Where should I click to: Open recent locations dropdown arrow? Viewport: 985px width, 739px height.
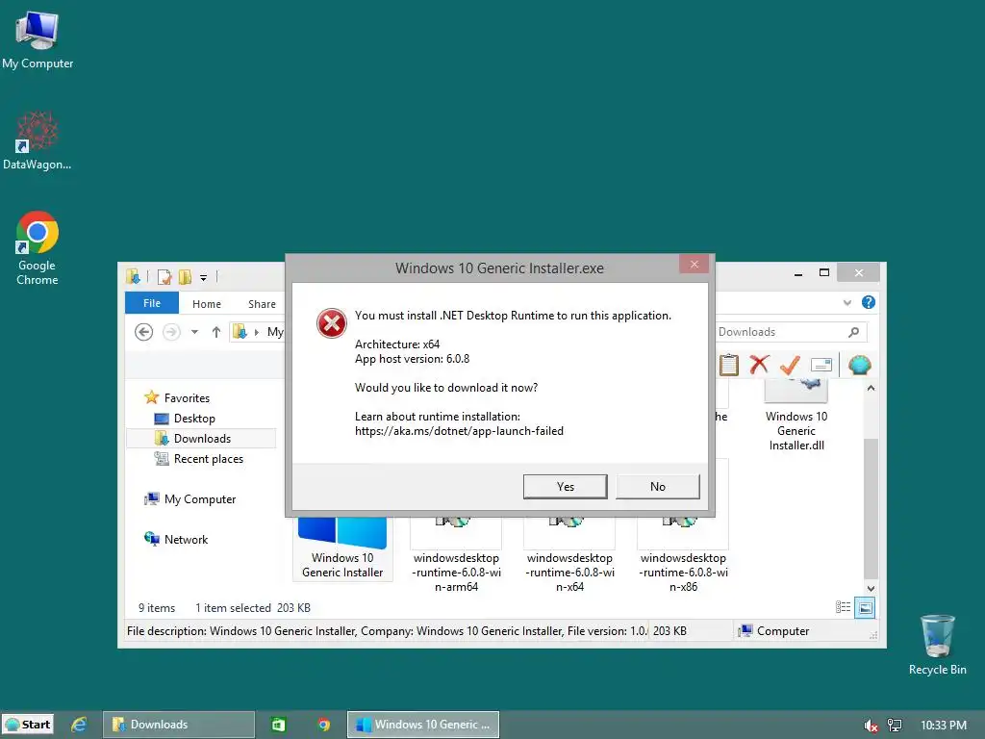[194, 332]
